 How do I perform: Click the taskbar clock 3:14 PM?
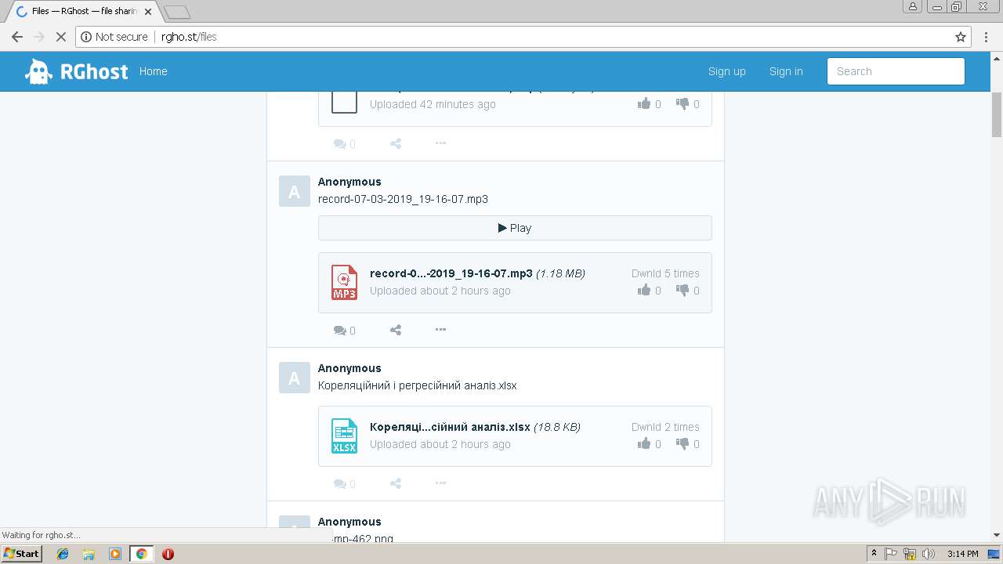(962, 554)
